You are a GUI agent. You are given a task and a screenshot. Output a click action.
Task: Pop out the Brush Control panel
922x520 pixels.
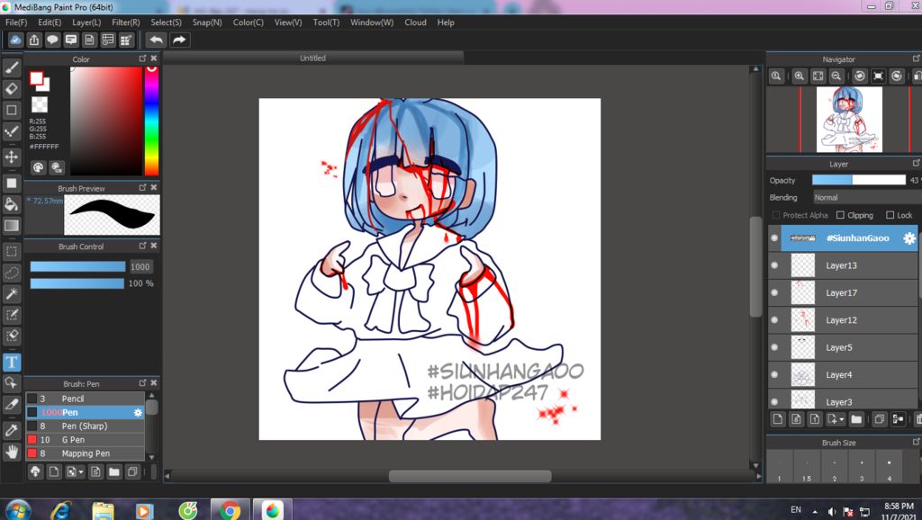142,246
